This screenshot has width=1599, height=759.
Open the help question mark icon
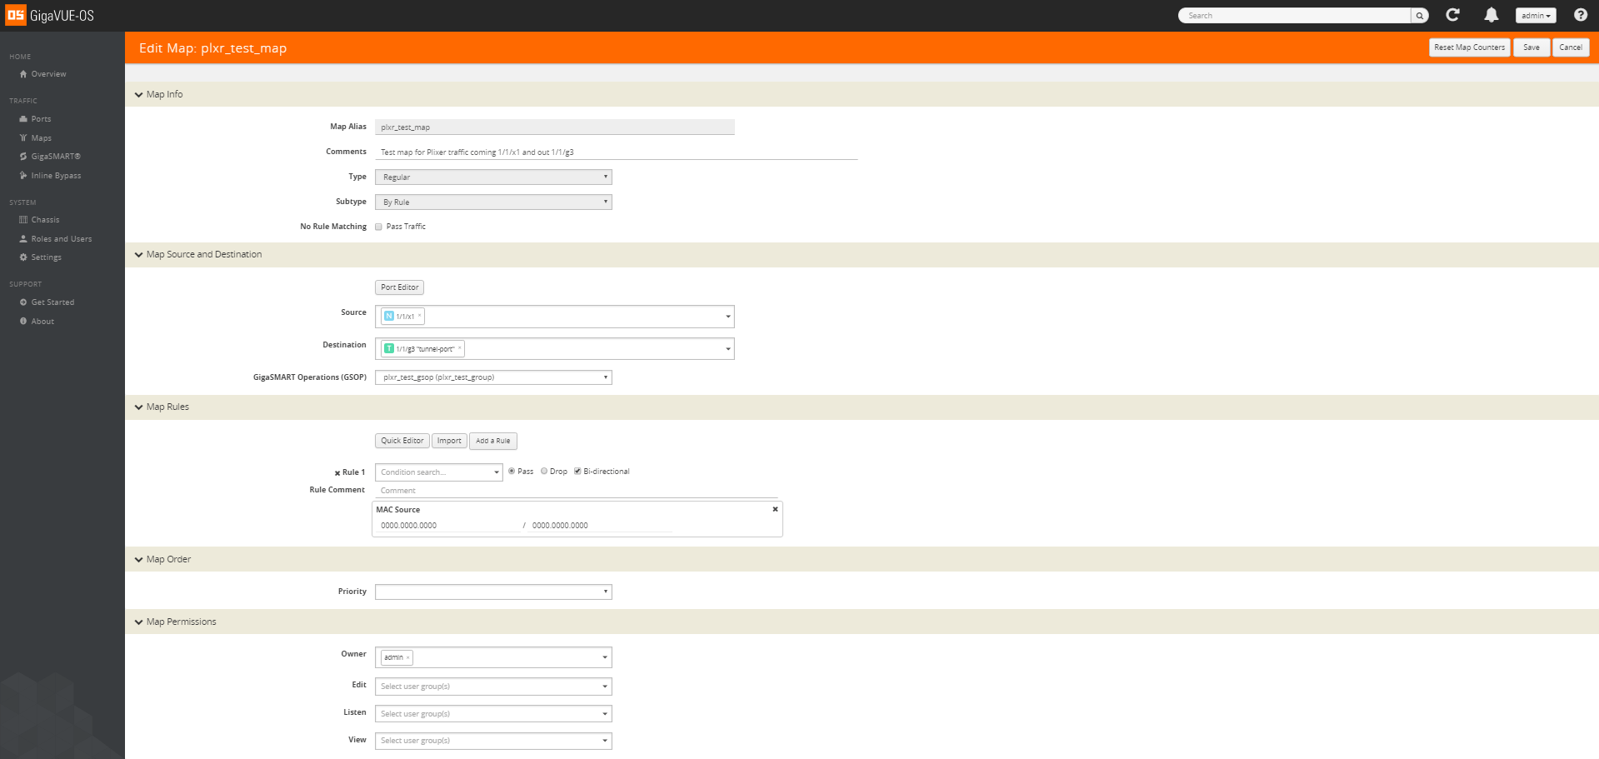[x=1581, y=15]
